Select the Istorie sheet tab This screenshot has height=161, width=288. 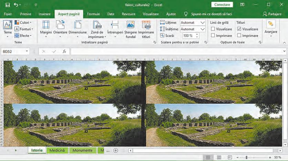(37, 150)
